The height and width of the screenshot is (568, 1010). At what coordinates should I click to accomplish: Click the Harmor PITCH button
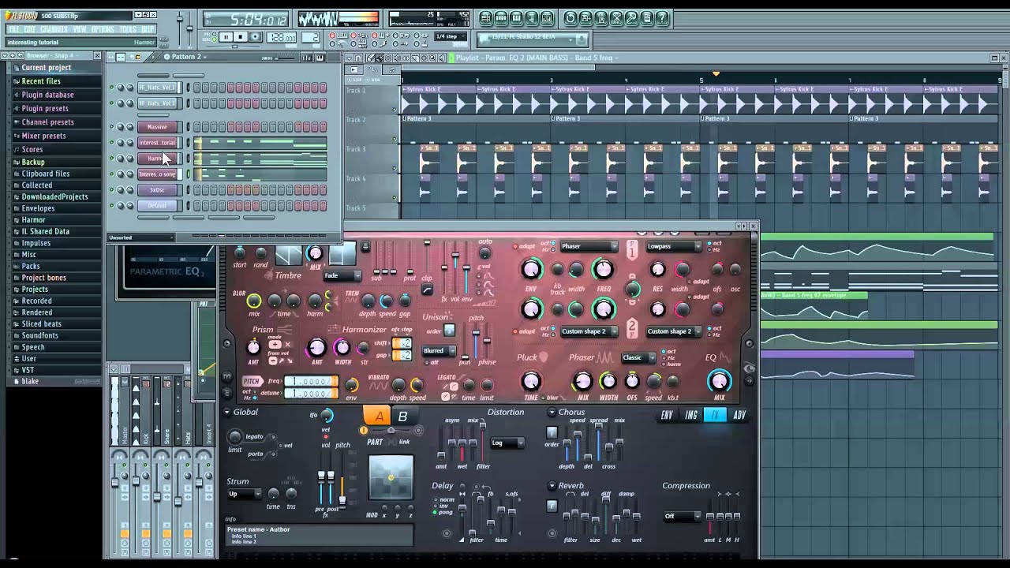[x=252, y=381]
